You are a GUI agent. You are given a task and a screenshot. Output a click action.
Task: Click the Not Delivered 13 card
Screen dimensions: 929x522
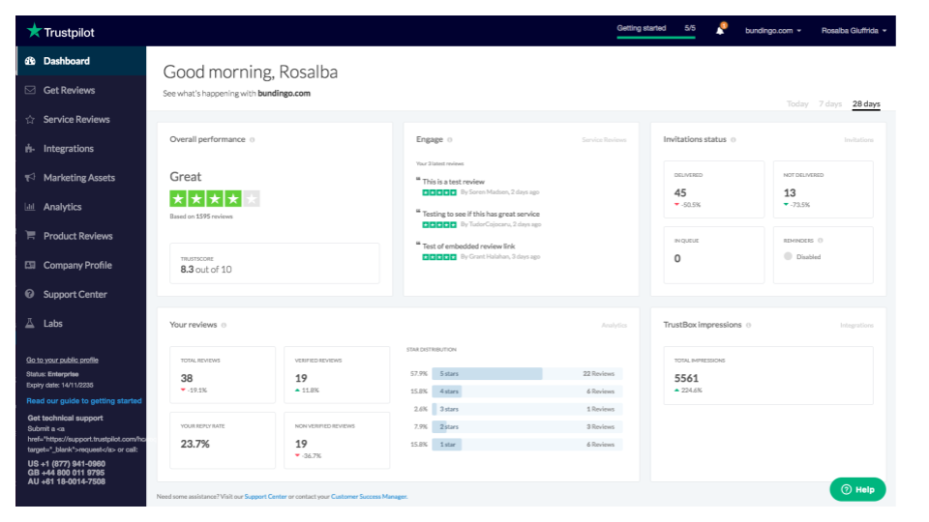point(823,189)
